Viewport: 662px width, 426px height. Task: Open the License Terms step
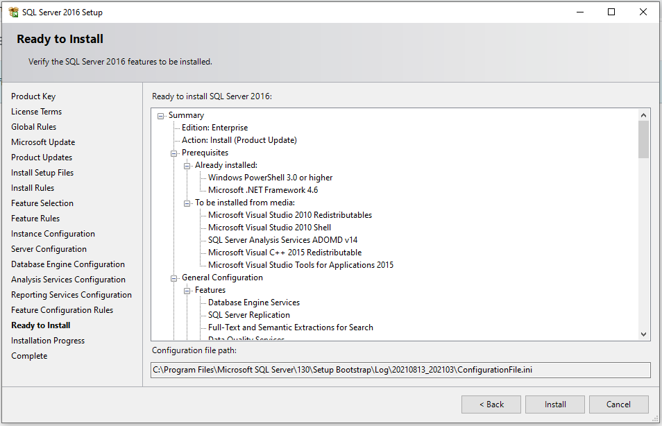coord(36,112)
